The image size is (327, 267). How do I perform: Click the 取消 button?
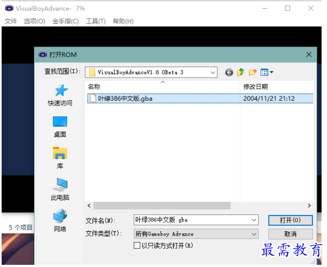290,234
